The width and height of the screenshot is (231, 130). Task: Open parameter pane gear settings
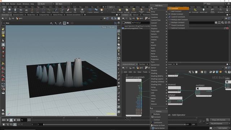[x=216, y=22]
